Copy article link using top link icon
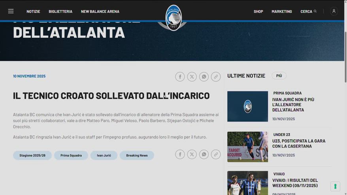The height and width of the screenshot is (195, 347). click(x=216, y=77)
